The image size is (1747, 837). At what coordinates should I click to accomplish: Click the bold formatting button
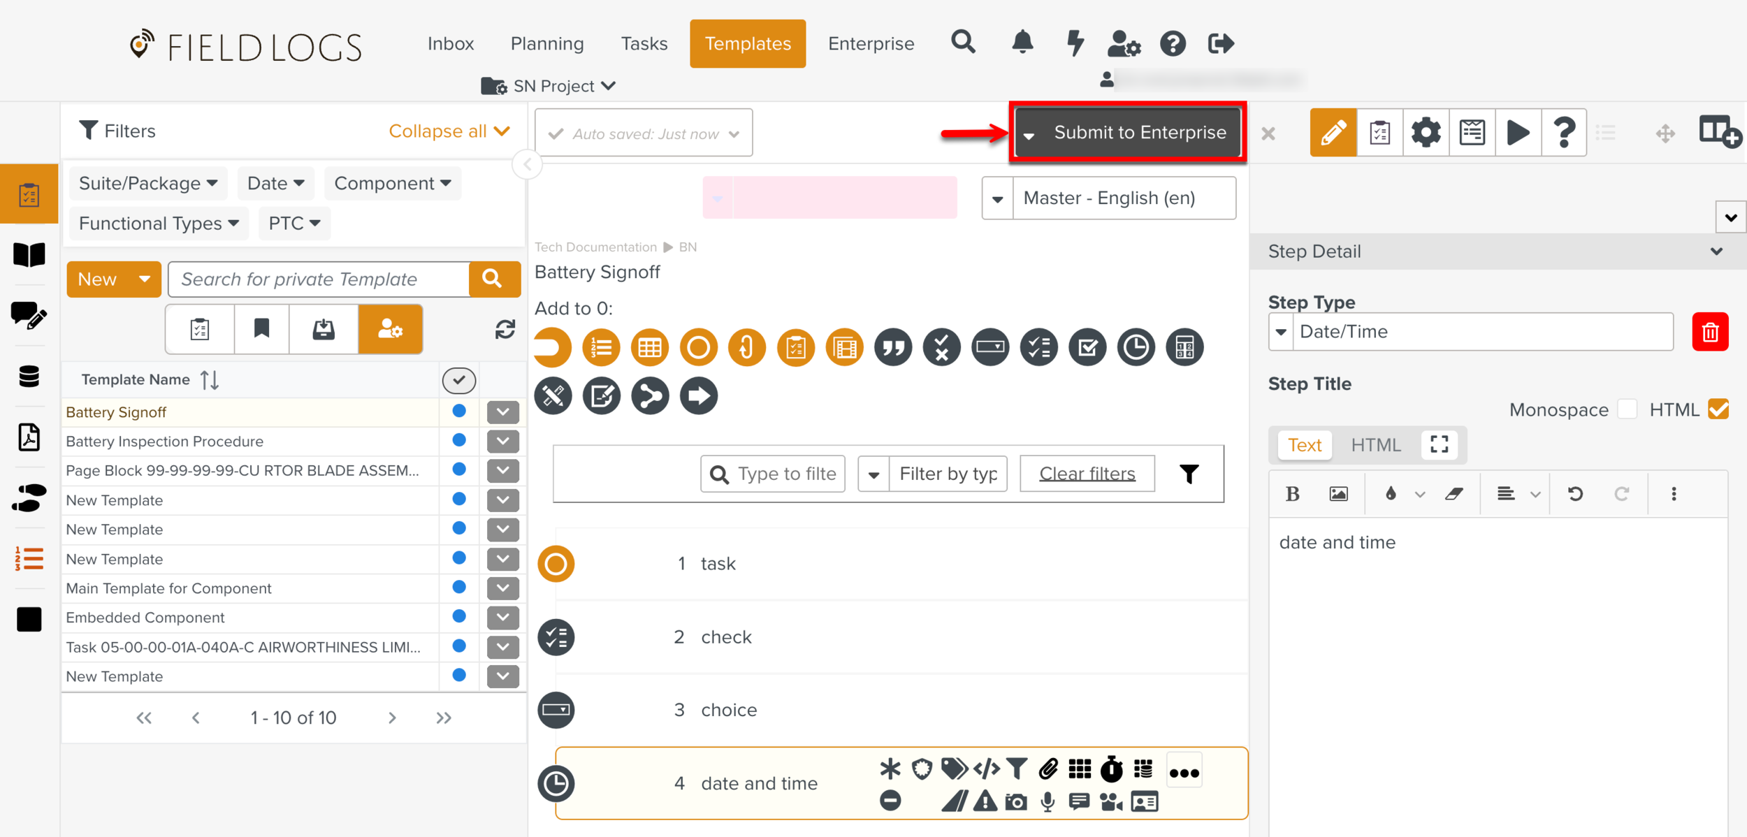(x=1292, y=494)
